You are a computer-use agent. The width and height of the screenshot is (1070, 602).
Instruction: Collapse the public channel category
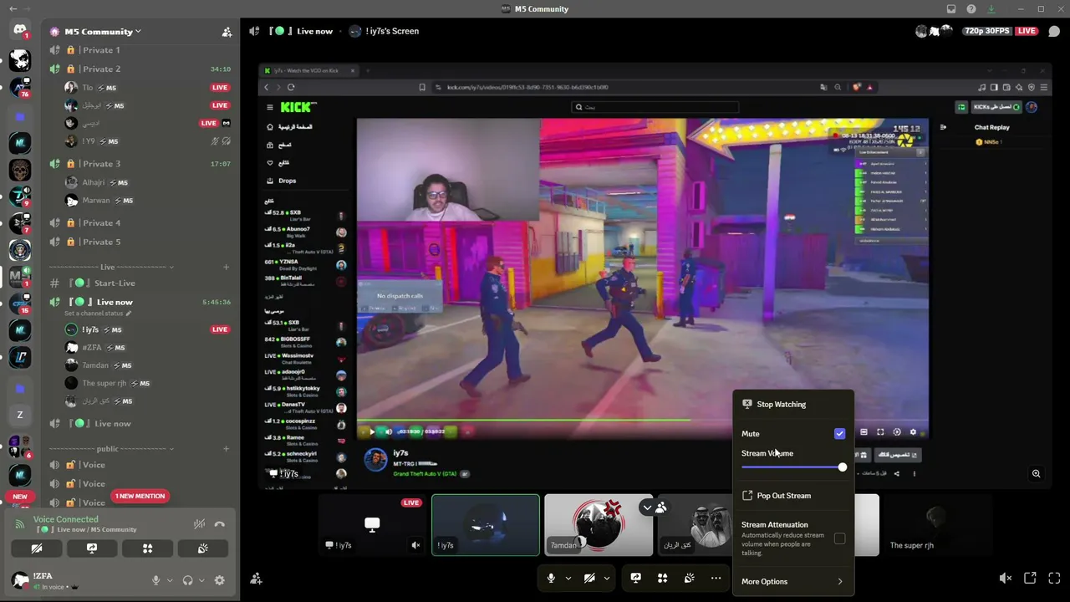pos(108,449)
